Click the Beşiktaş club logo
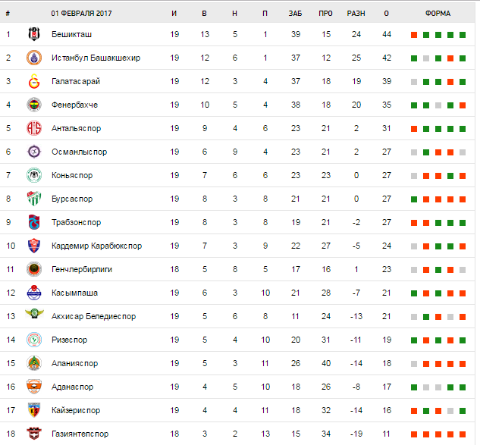 point(33,34)
